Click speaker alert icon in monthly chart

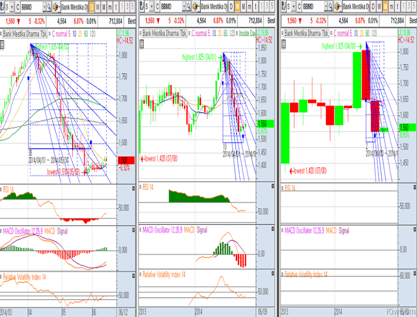(337, 7)
